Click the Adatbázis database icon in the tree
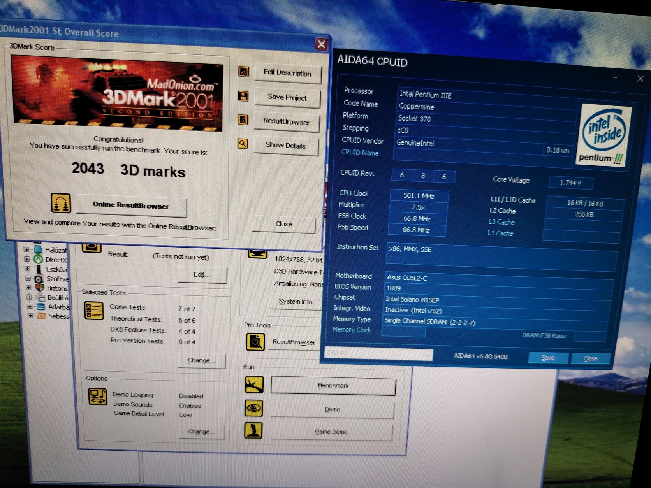This screenshot has height=488, width=651. (41, 307)
